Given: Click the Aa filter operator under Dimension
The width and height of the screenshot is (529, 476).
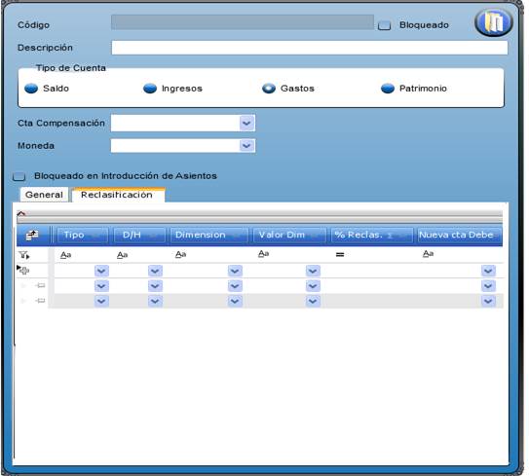Looking at the screenshot, I should [181, 254].
